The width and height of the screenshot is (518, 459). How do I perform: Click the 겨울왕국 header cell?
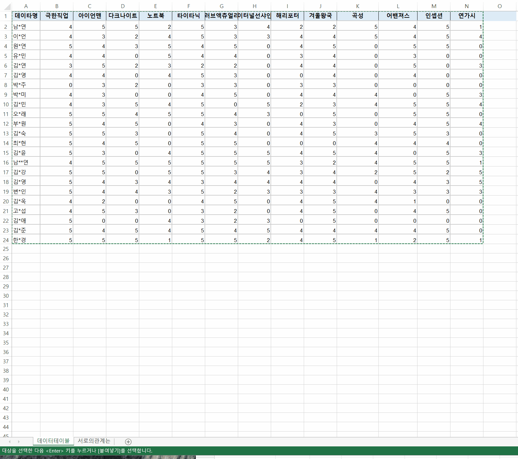click(321, 16)
